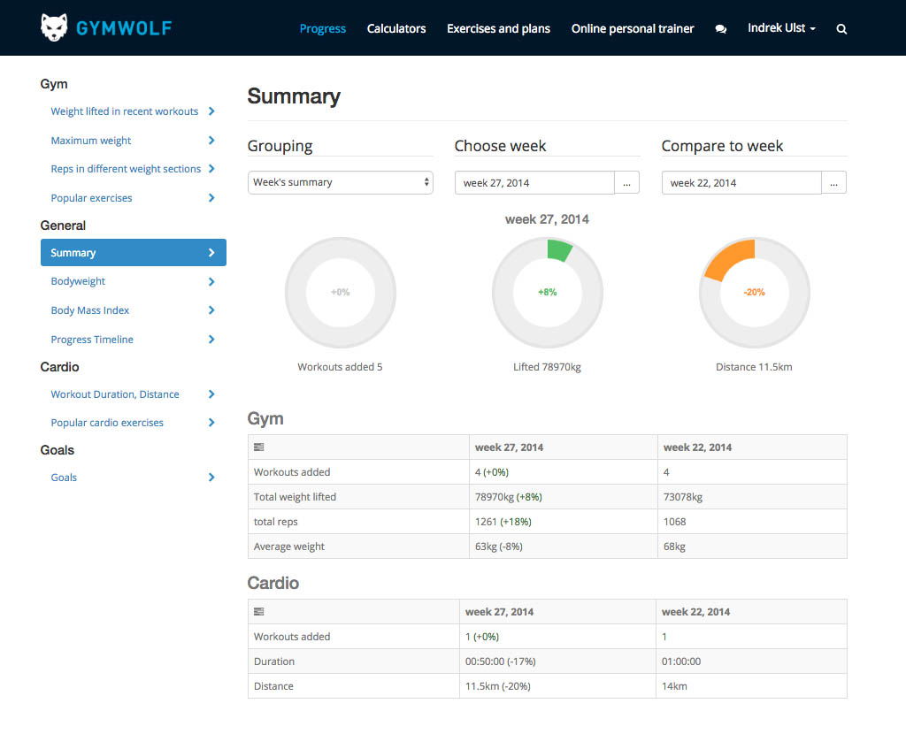Click the GymWolf wolf logo

pos(55,27)
